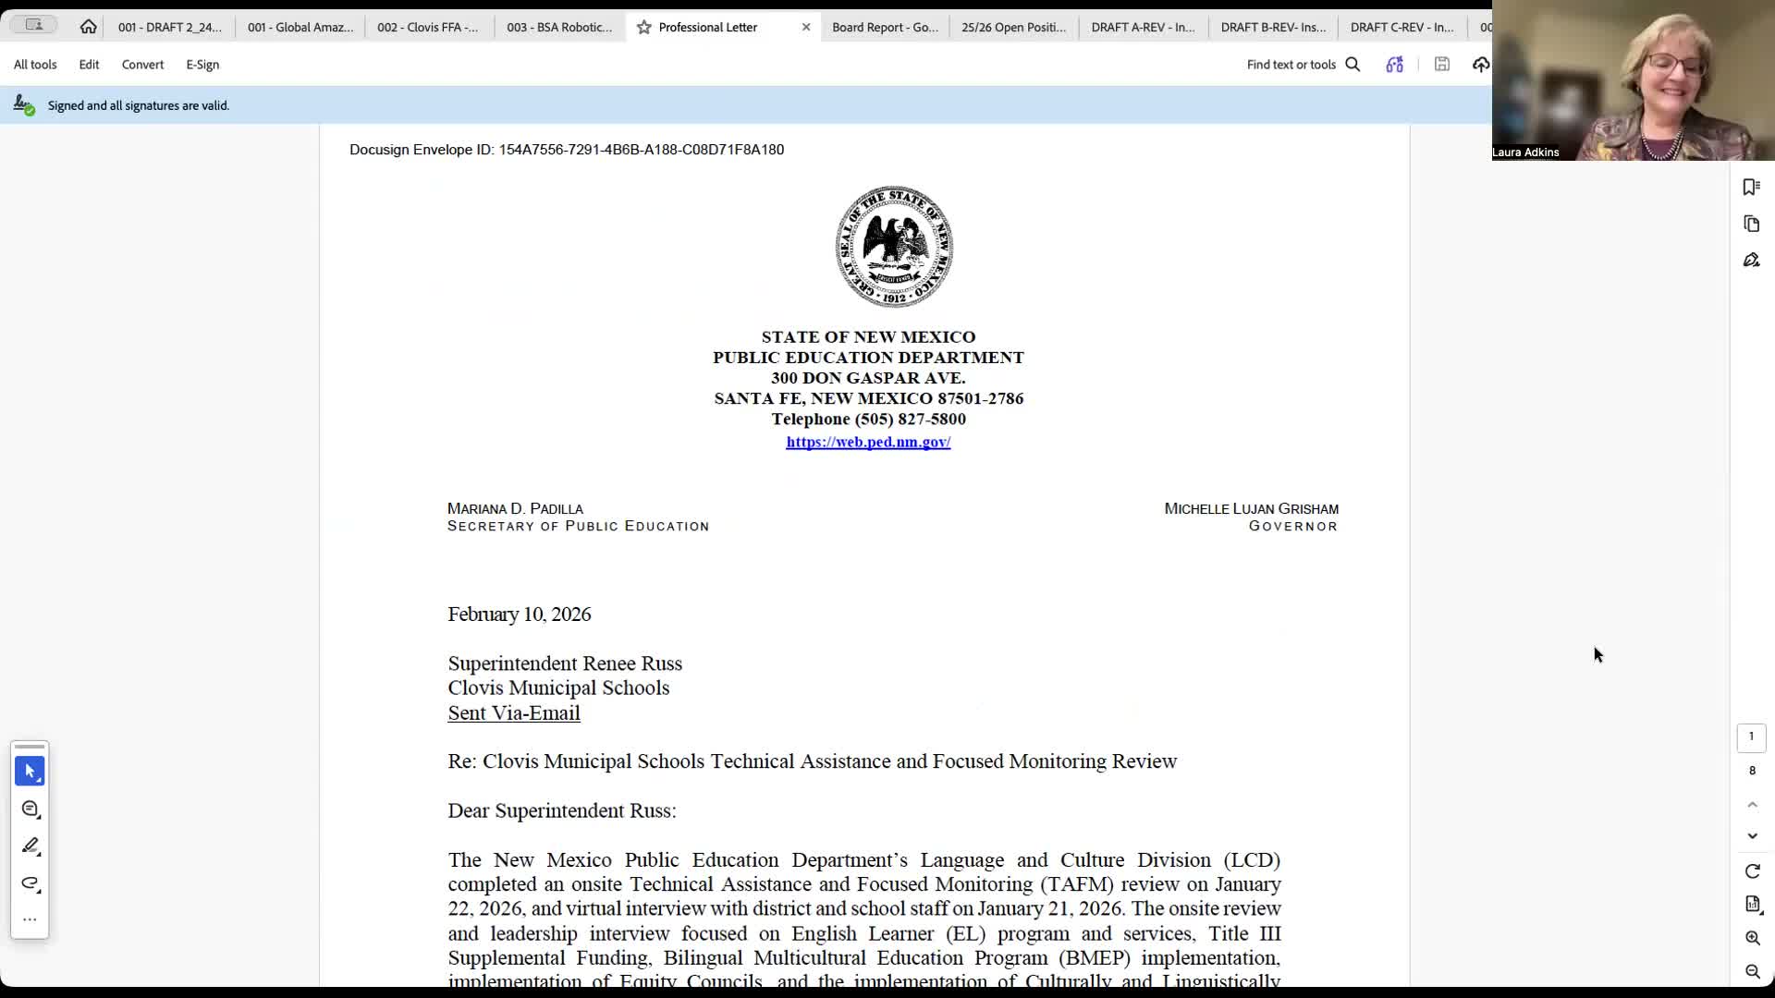Image resolution: width=1775 pixels, height=998 pixels.
Task: Select the freehand draw tool
Action: point(30,883)
